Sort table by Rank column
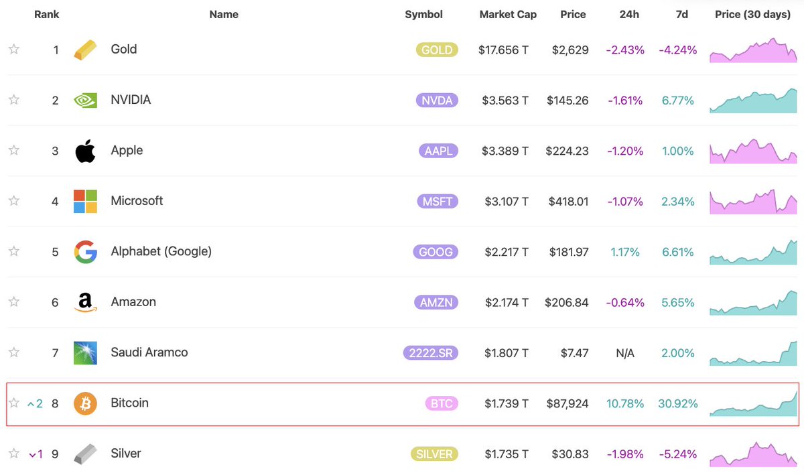The height and width of the screenshot is (475, 804). [x=46, y=14]
